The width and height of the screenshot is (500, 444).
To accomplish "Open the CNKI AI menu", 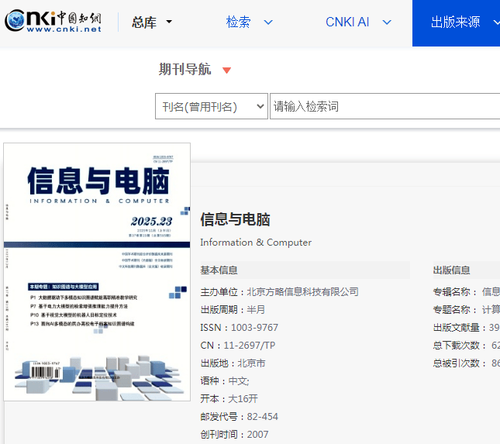I will [x=347, y=22].
